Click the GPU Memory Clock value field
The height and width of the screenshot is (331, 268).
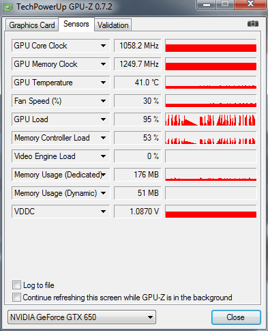(x=138, y=64)
